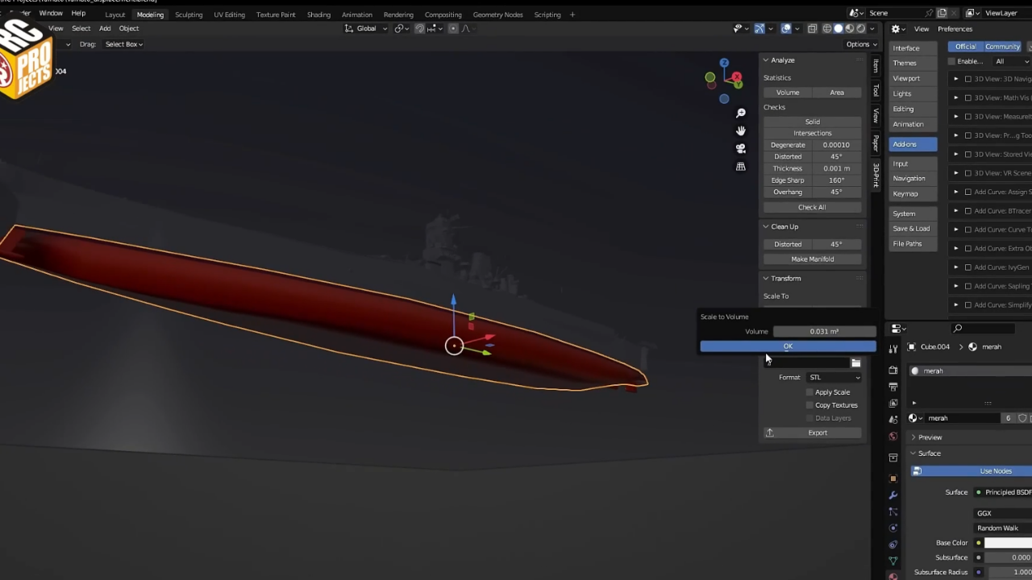Enable the Apply Scale checkbox
This screenshot has height=580, width=1032.
pos(809,392)
